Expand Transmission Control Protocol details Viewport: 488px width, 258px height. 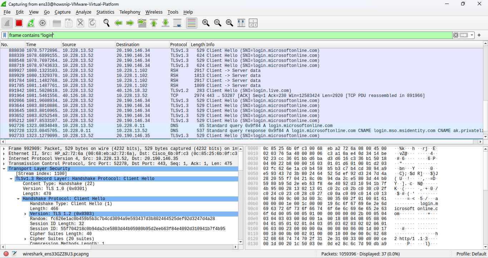(x=4, y=164)
